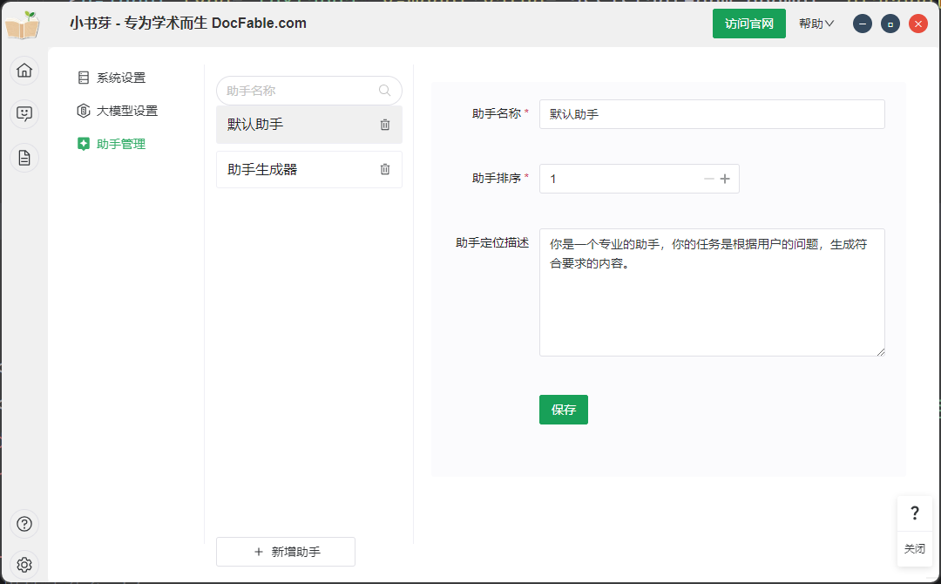Delete 默认助手 using its trash icon
The width and height of the screenshot is (941, 584).
(384, 125)
